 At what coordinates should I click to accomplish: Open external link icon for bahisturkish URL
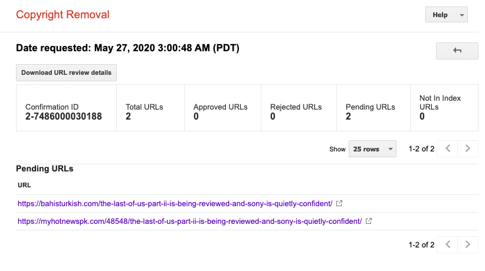tap(339, 203)
